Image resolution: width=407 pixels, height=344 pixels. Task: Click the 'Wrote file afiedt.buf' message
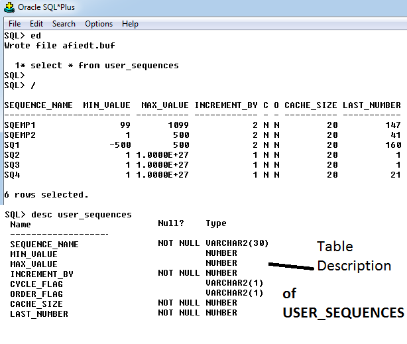pyautogui.click(x=60, y=46)
